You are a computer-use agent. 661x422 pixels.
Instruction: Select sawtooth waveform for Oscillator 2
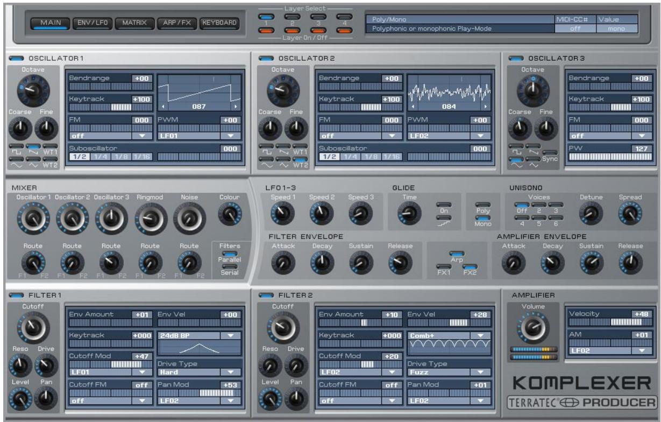coord(283,146)
